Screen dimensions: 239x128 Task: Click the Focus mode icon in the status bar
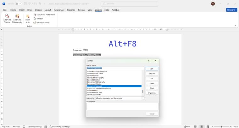click(x=185, y=127)
